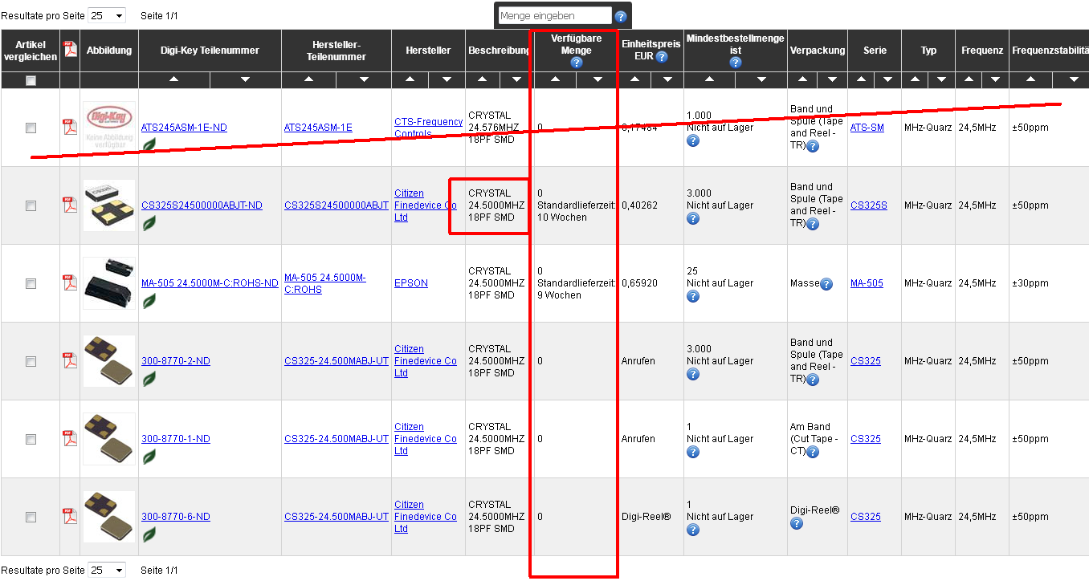Open series link ATS-SM
1089x585 pixels.
pyautogui.click(x=867, y=128)
